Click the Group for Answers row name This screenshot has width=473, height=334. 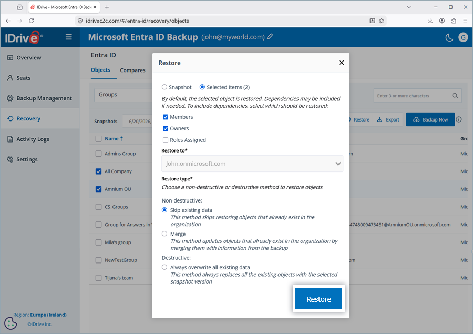coord(128,225)
